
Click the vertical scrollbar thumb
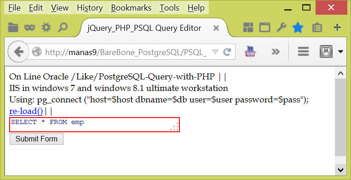tap(340, 117)
